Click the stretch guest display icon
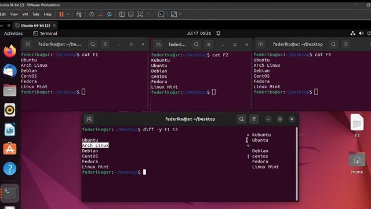 (174, 15)
